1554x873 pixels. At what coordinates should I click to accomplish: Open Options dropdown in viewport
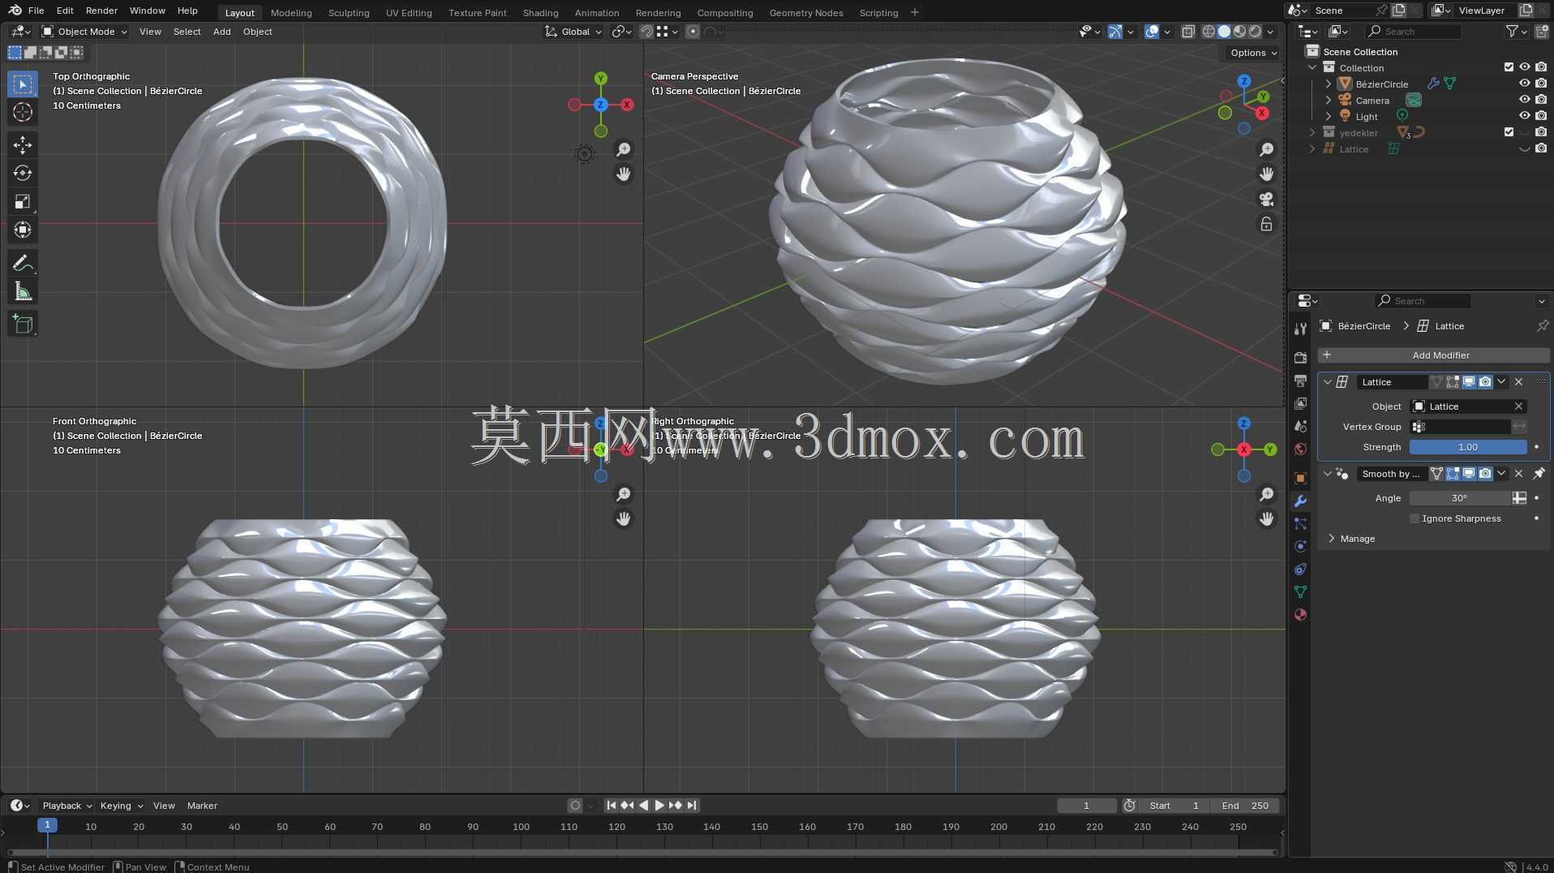(x=1253, y=53)
